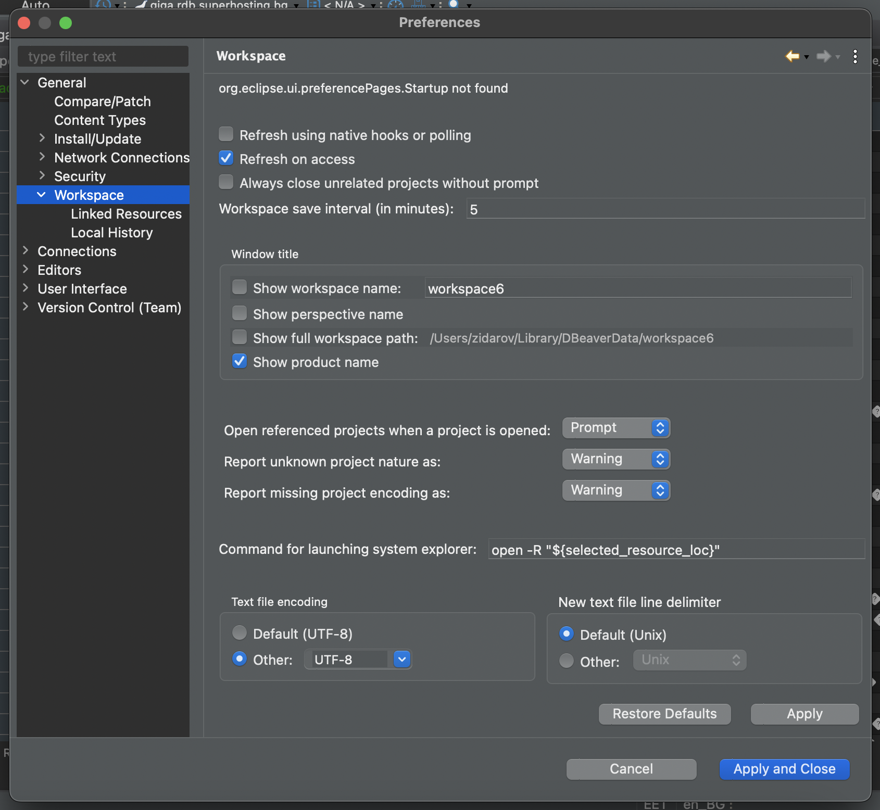Image resolution: width=880 pixels, height=810 pixels.
Task: Select Other line delimiter radio button
Action: pos(567,661)
